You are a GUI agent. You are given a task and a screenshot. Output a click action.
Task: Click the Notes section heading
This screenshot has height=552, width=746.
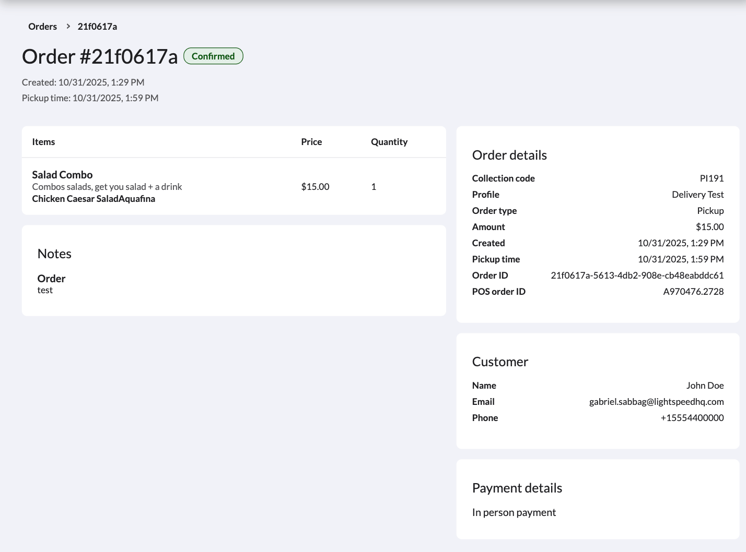tap(54, 254)
